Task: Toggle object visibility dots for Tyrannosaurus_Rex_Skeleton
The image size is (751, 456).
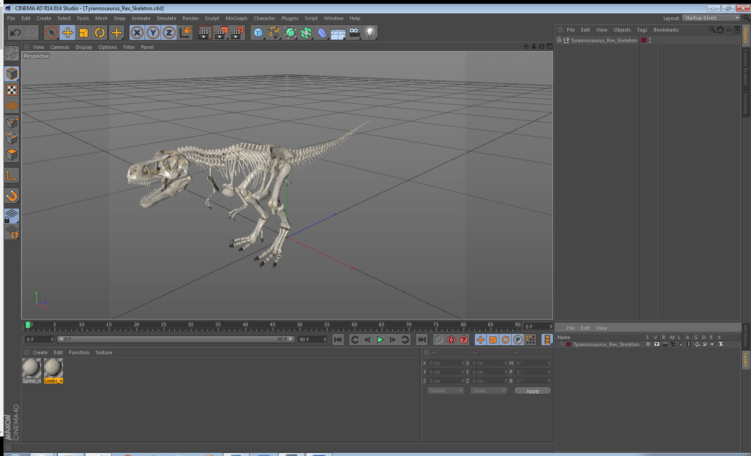Action: [x=650, y=40]
